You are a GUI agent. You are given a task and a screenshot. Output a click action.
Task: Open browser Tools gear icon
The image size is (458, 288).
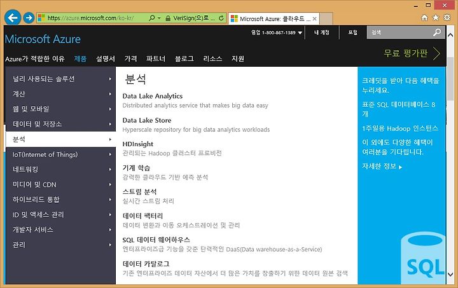point(447,18)
